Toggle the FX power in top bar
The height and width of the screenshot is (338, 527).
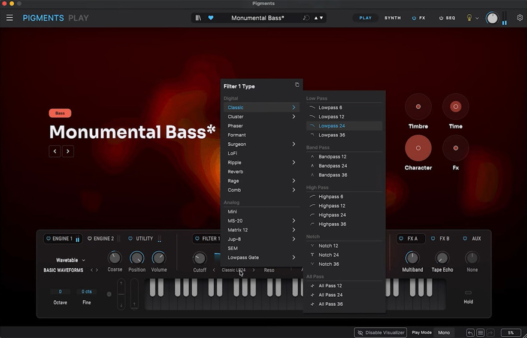pyautogui.click(x=414, y=18)
